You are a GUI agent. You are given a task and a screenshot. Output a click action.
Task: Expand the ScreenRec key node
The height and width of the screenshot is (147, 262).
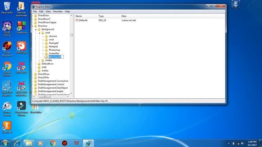[43, 53]
